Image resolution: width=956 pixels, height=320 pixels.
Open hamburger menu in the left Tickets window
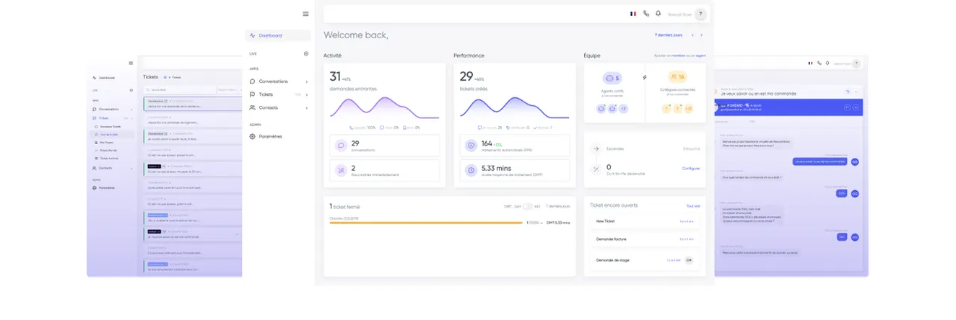click(x=131, y=63)
